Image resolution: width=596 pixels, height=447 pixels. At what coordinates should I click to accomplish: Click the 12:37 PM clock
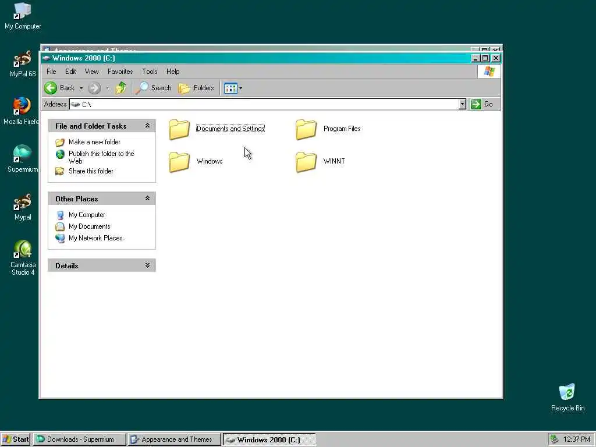577,439
